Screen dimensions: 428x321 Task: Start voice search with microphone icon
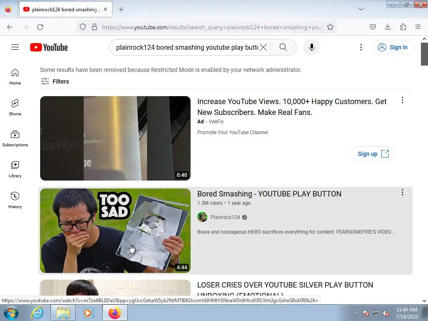click(312, 47)
